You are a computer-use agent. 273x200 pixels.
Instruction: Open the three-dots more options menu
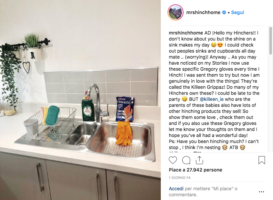[x=261, y=192]
